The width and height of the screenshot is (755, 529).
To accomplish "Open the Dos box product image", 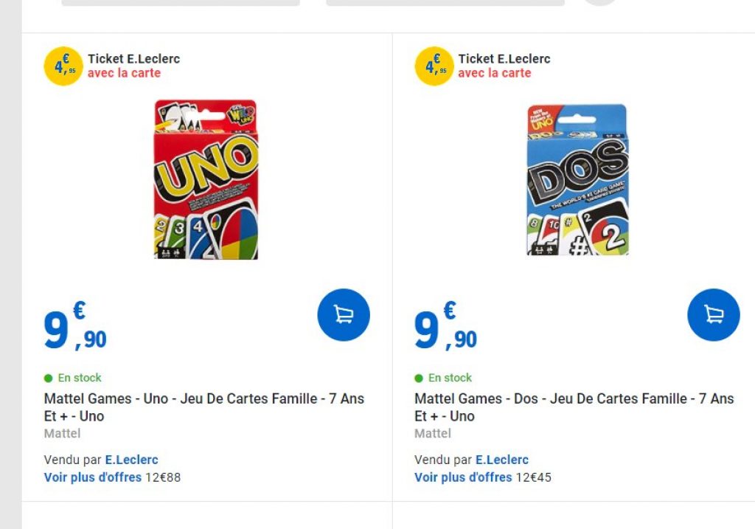I will click(577, 179).
